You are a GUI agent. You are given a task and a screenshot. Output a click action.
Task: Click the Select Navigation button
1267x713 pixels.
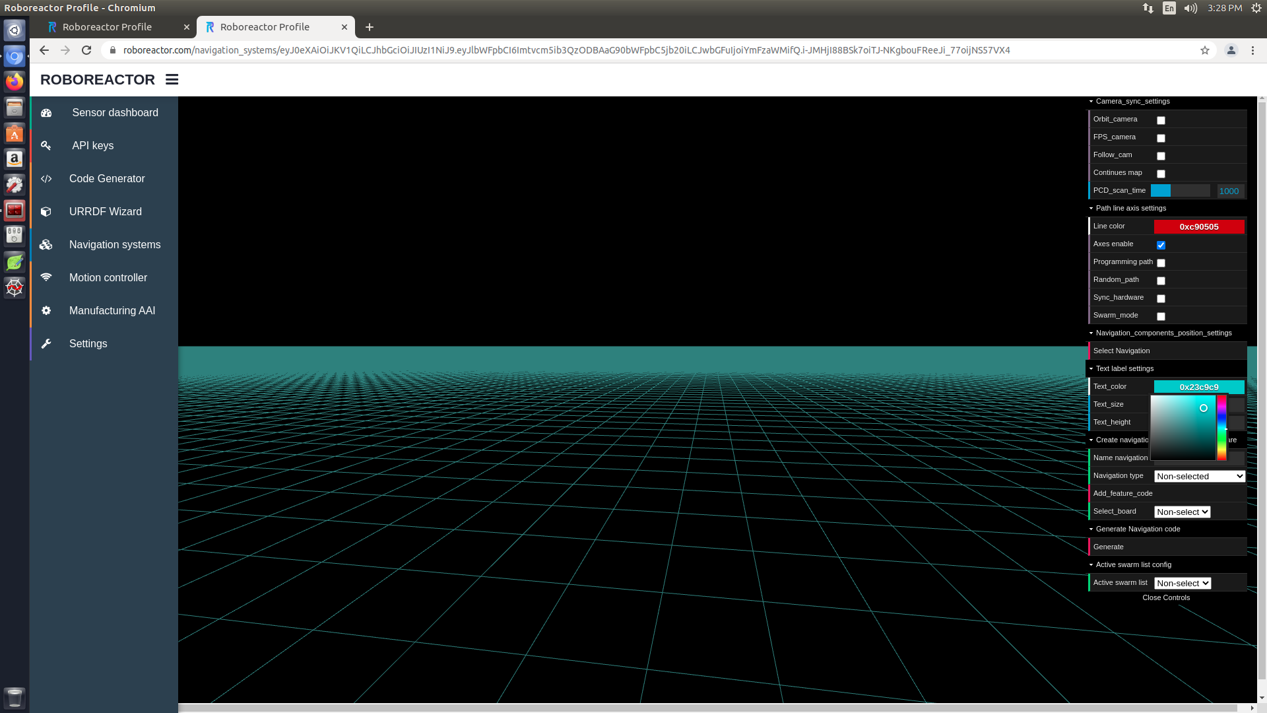pos(1167,351)
